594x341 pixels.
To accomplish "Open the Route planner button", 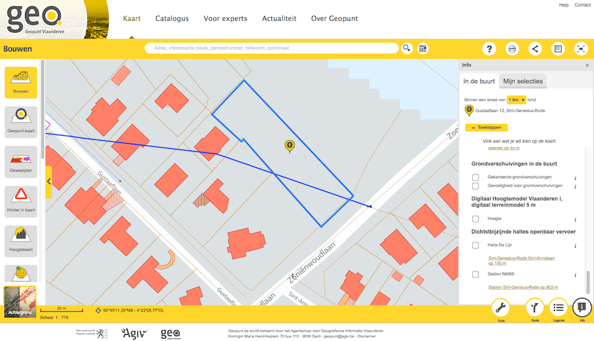I will pyautogui.click(x=535, y=308).
